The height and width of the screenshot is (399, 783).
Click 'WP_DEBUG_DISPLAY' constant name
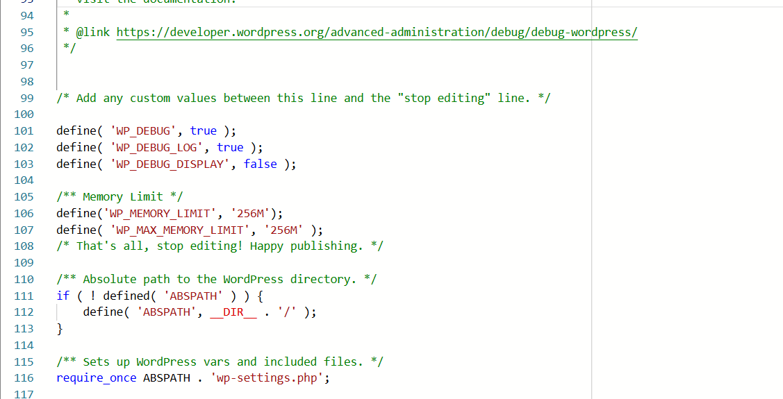click(170, 164)
